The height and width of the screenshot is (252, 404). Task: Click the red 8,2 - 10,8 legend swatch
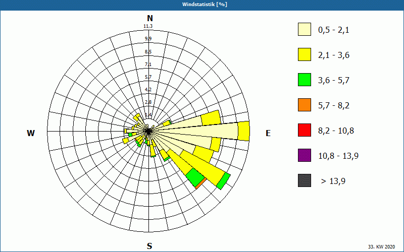305,130
